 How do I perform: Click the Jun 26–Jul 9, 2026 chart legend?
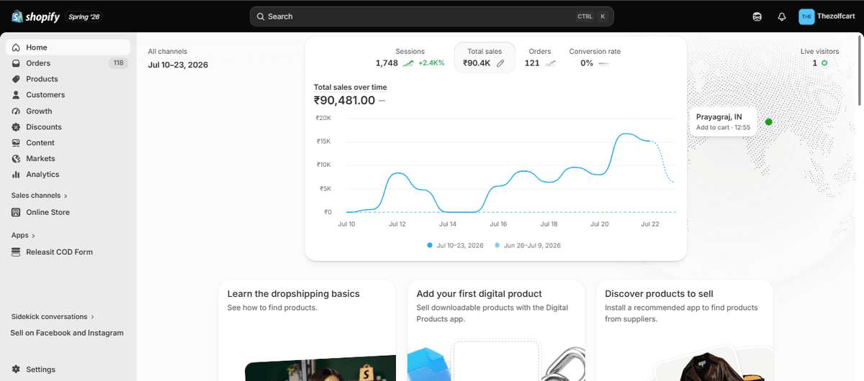point(527,245)
